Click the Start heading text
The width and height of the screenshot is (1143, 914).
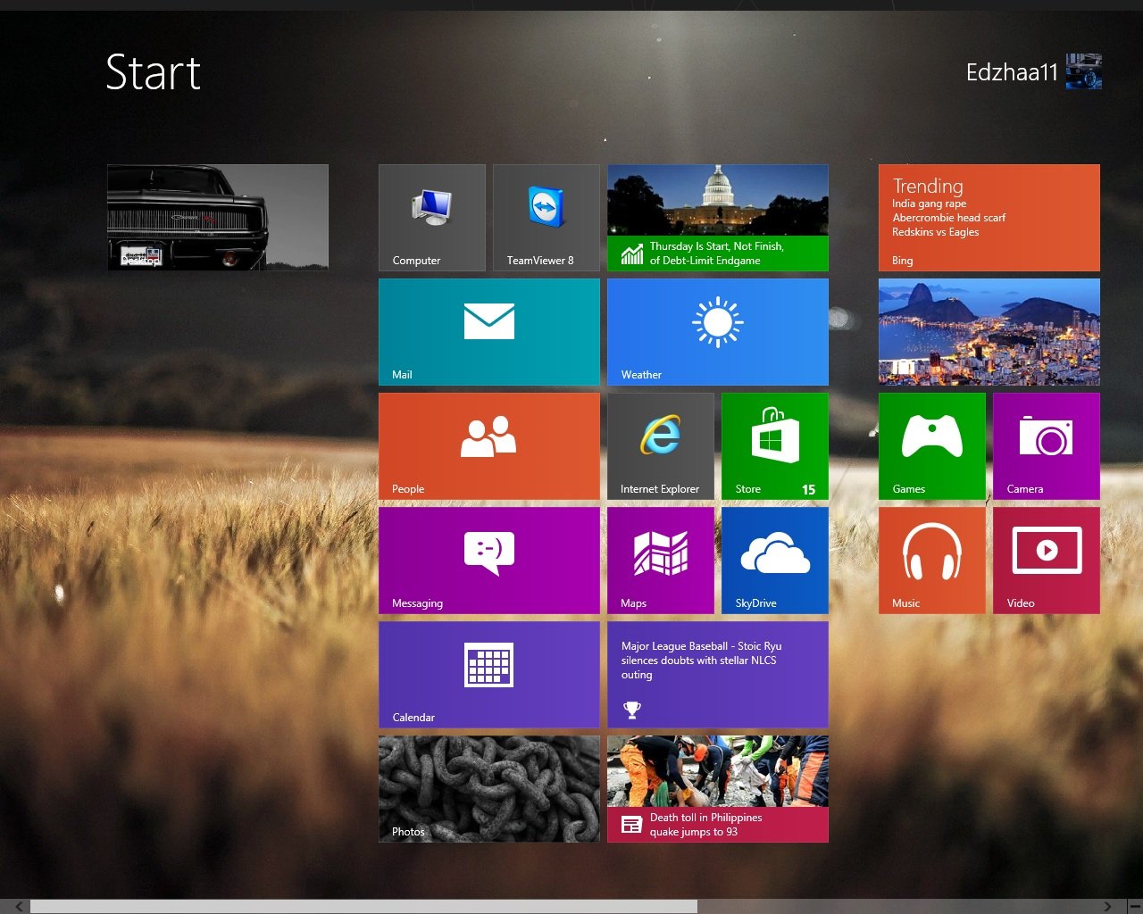[x=153, y=72]
